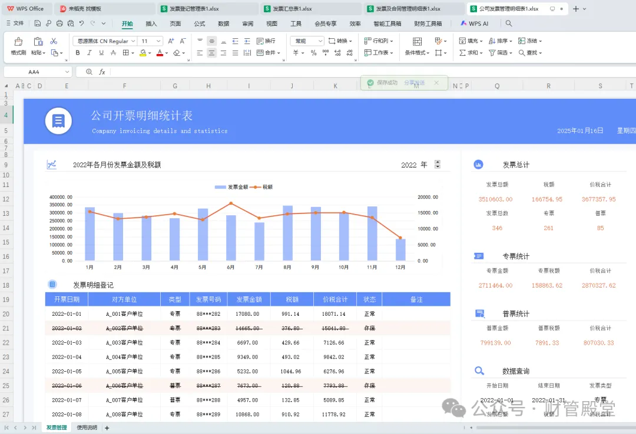Align text left icon

tap(200, 53)
